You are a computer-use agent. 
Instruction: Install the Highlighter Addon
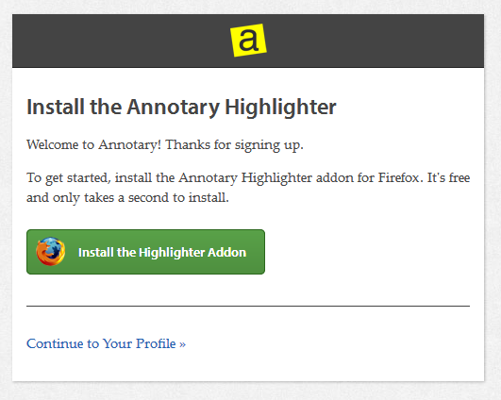[145, 252]
